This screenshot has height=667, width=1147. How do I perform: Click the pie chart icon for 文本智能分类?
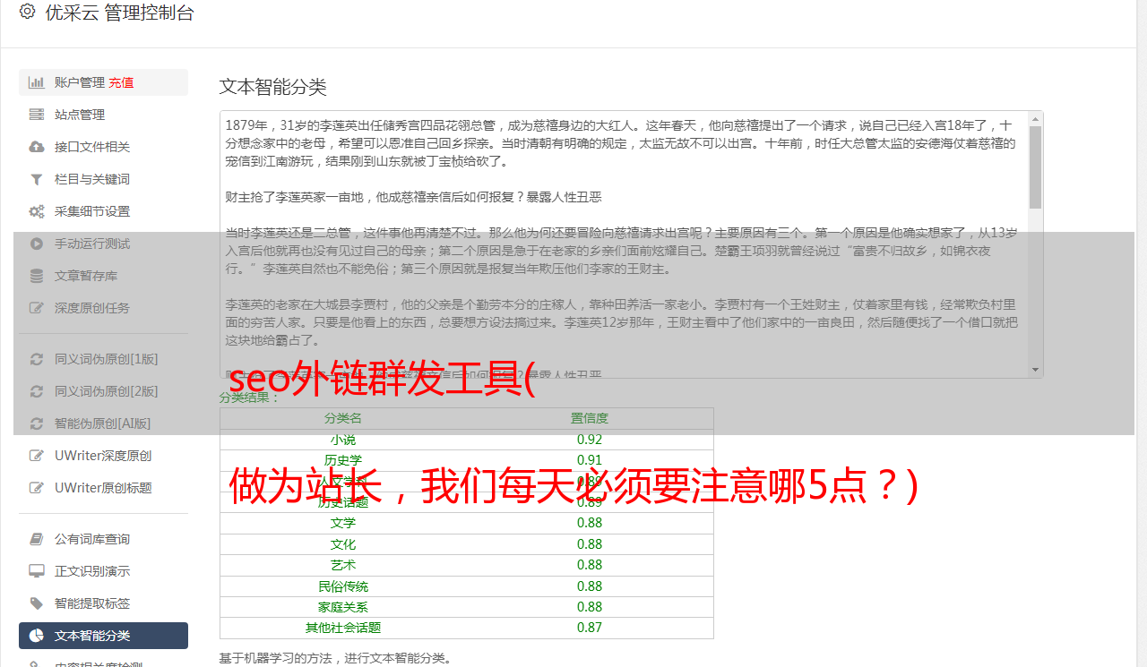click(x=37, y=636)
